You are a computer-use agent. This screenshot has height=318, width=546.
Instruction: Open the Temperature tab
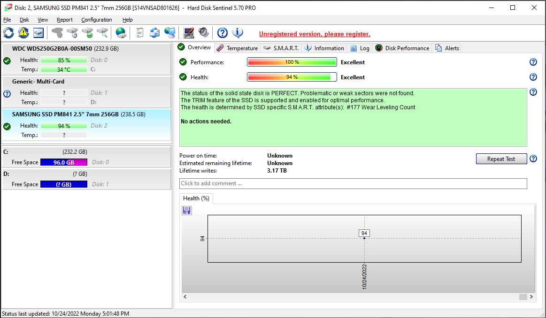(x=238, y=48)
